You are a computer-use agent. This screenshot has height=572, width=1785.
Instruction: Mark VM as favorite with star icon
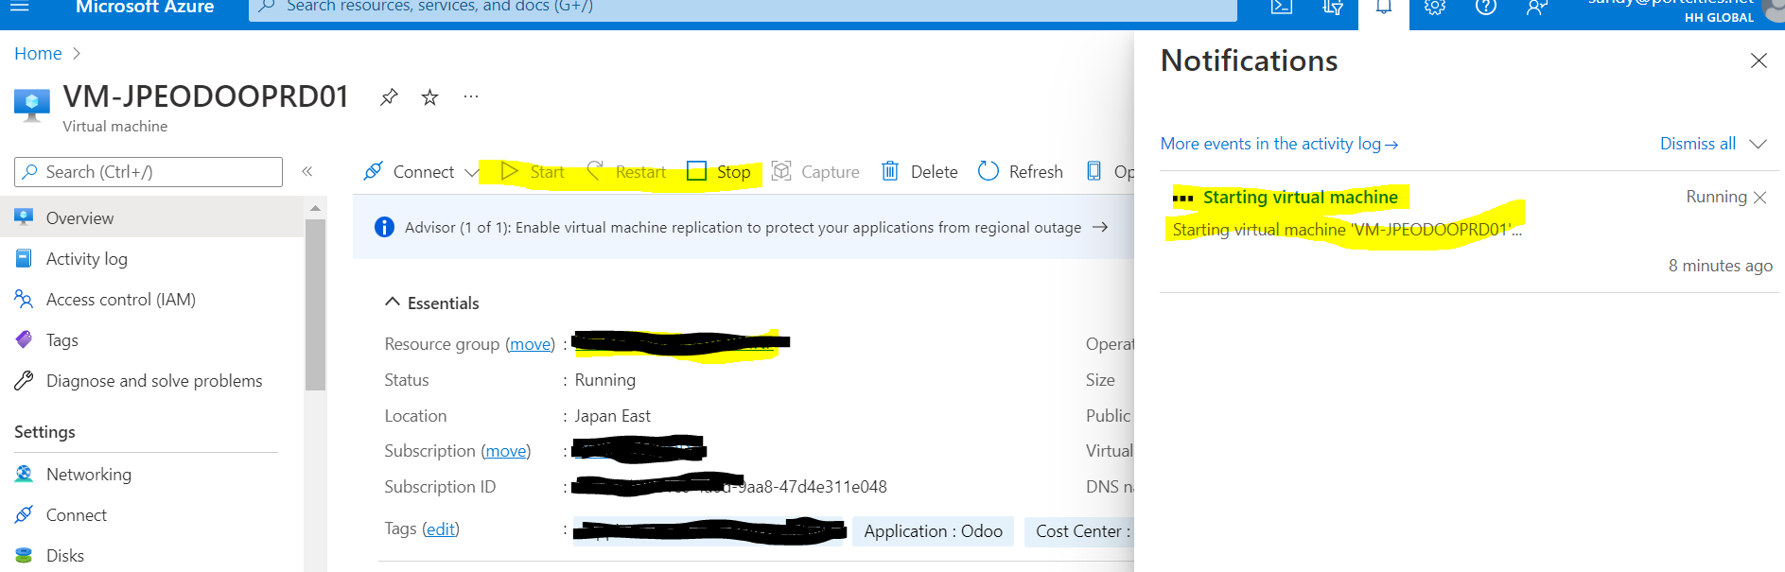point(429,96)
